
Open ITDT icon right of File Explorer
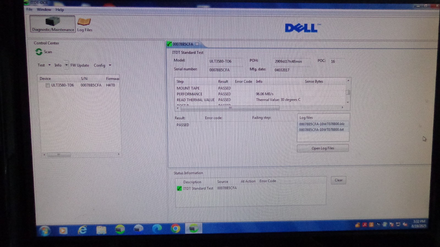[120, 229]
